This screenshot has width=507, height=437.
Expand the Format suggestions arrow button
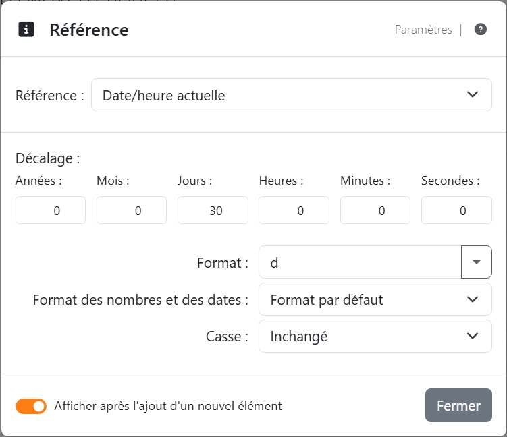[477, 262]
